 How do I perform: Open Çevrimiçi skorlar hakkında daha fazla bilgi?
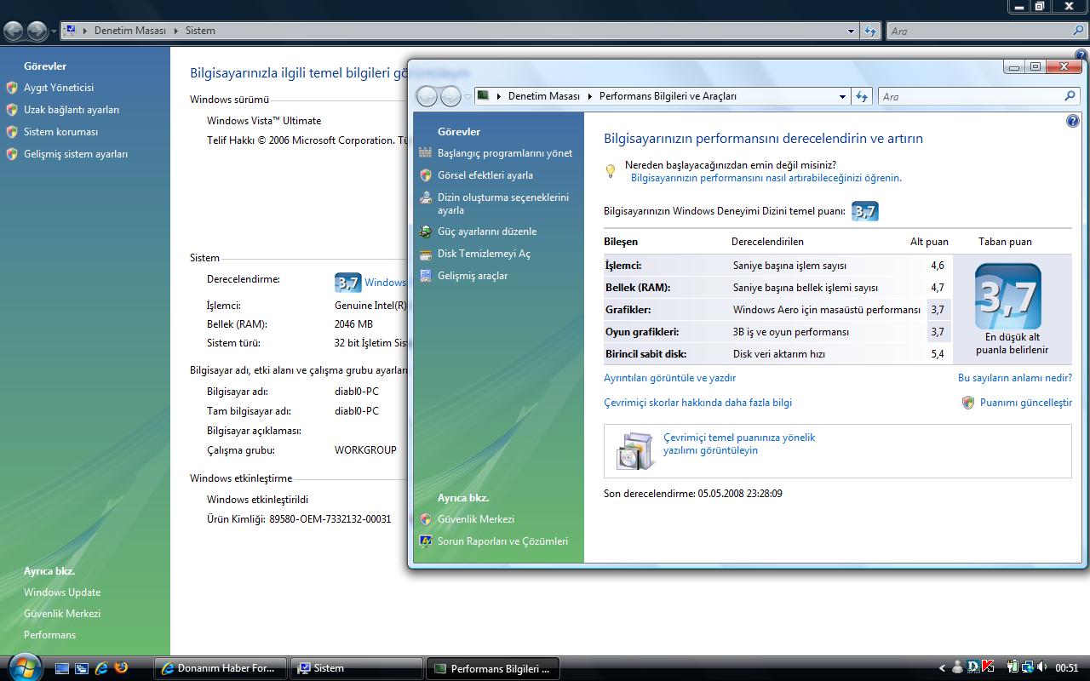pyautogui.click(x=697, y=403)
